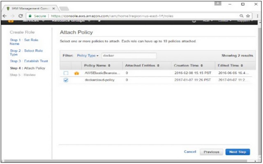Close the IAM Management Console tab
The image size is (263, 164).
point(53,8)
